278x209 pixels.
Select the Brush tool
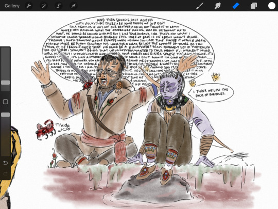click(200, 6)
